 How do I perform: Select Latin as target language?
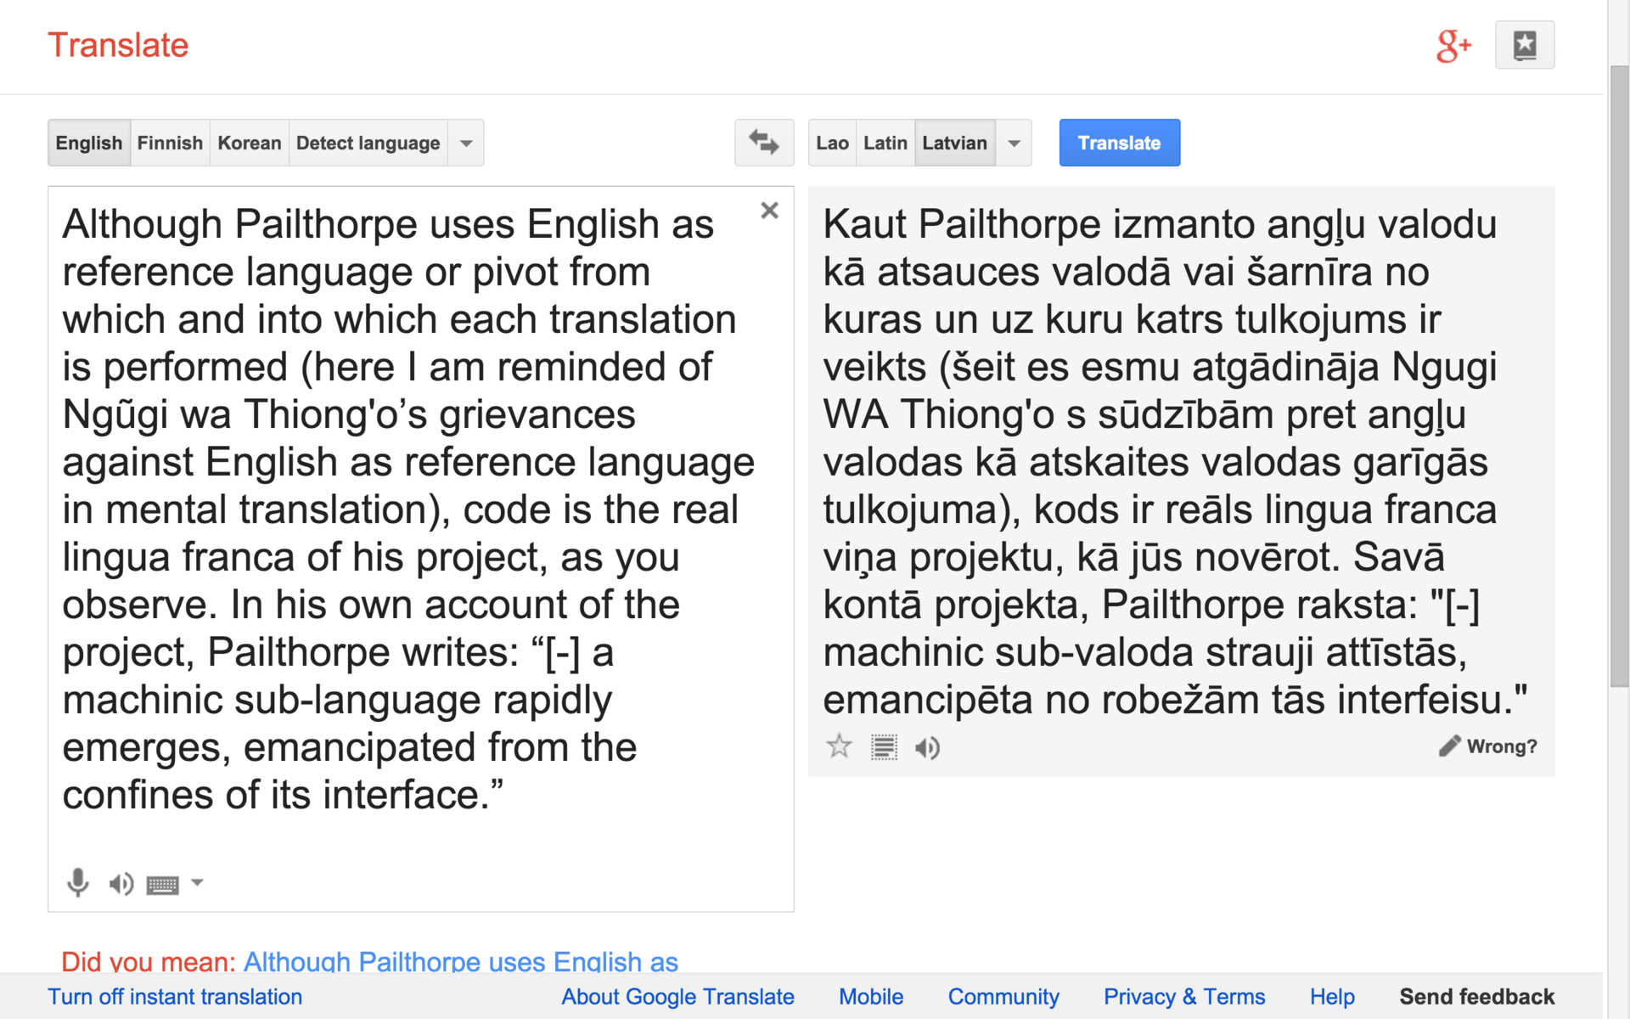(885, 143)
